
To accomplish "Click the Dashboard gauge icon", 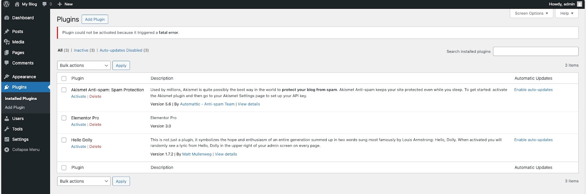I will [7, 18].
